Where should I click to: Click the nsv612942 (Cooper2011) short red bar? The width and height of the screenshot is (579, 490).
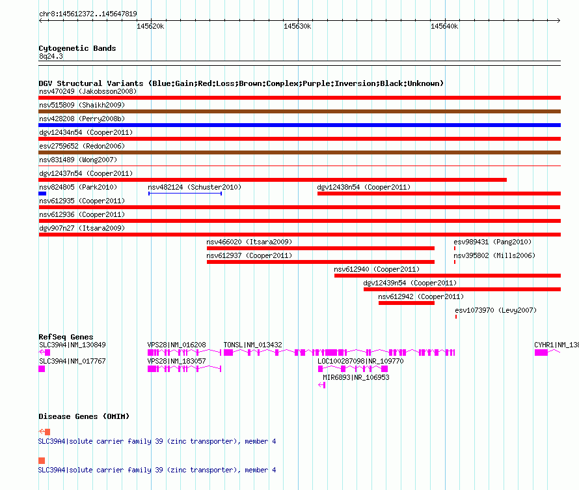[407, 303]
